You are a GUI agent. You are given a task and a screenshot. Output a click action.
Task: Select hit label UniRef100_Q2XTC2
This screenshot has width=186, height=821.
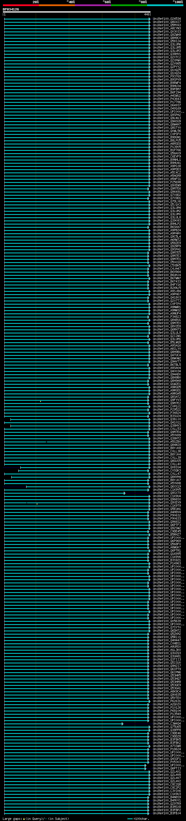(167, 57)
